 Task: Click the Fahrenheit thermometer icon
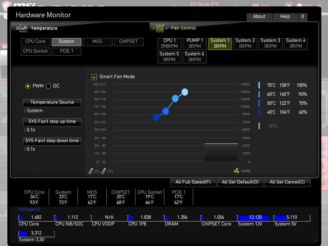point(103,171)
